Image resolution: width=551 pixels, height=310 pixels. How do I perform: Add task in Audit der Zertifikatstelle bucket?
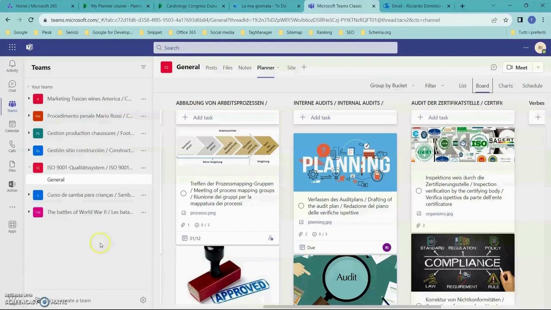[x=463, y=117]
